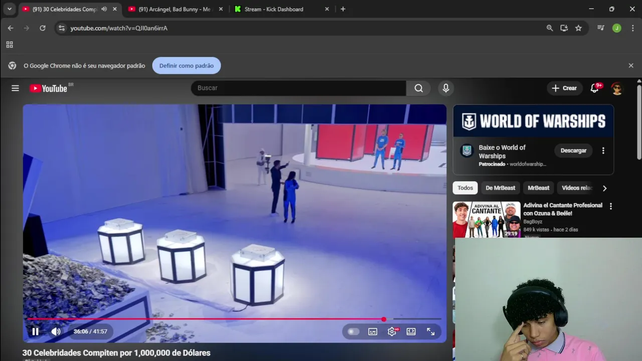Close the 30 Celebridades tab
This screenshot has height=361, width=642.
click(x=114, y=9)
